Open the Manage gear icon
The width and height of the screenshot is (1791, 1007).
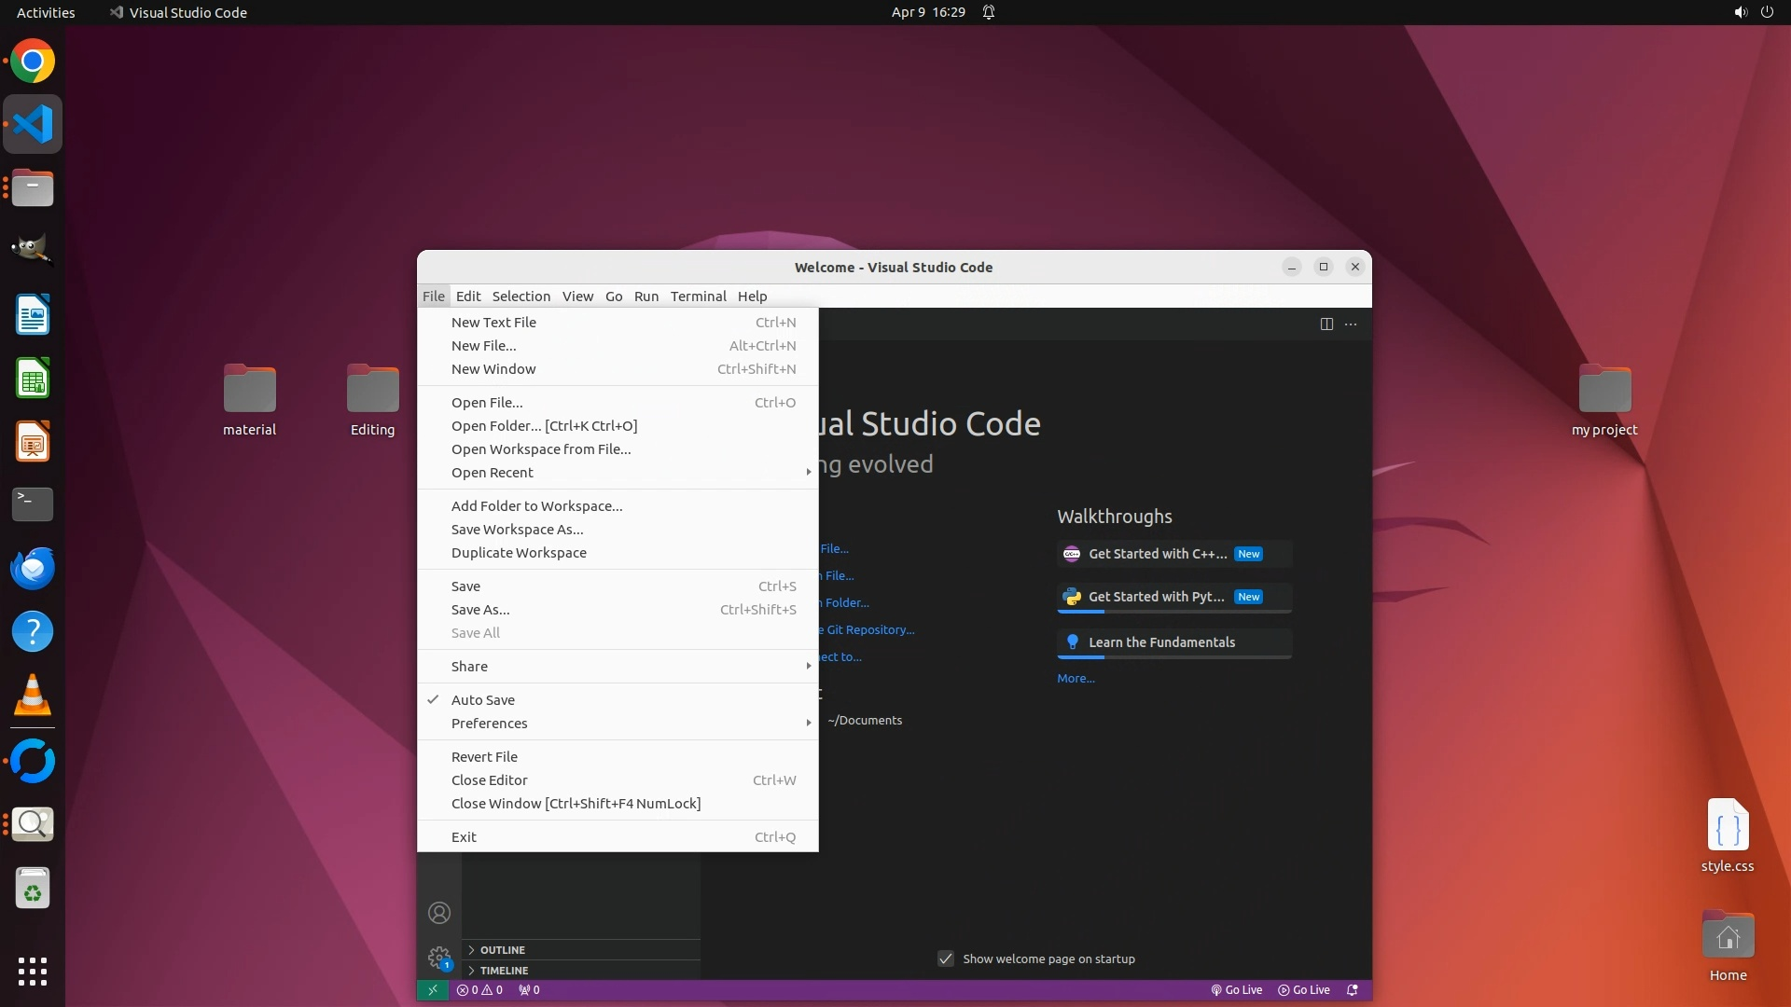439,957
